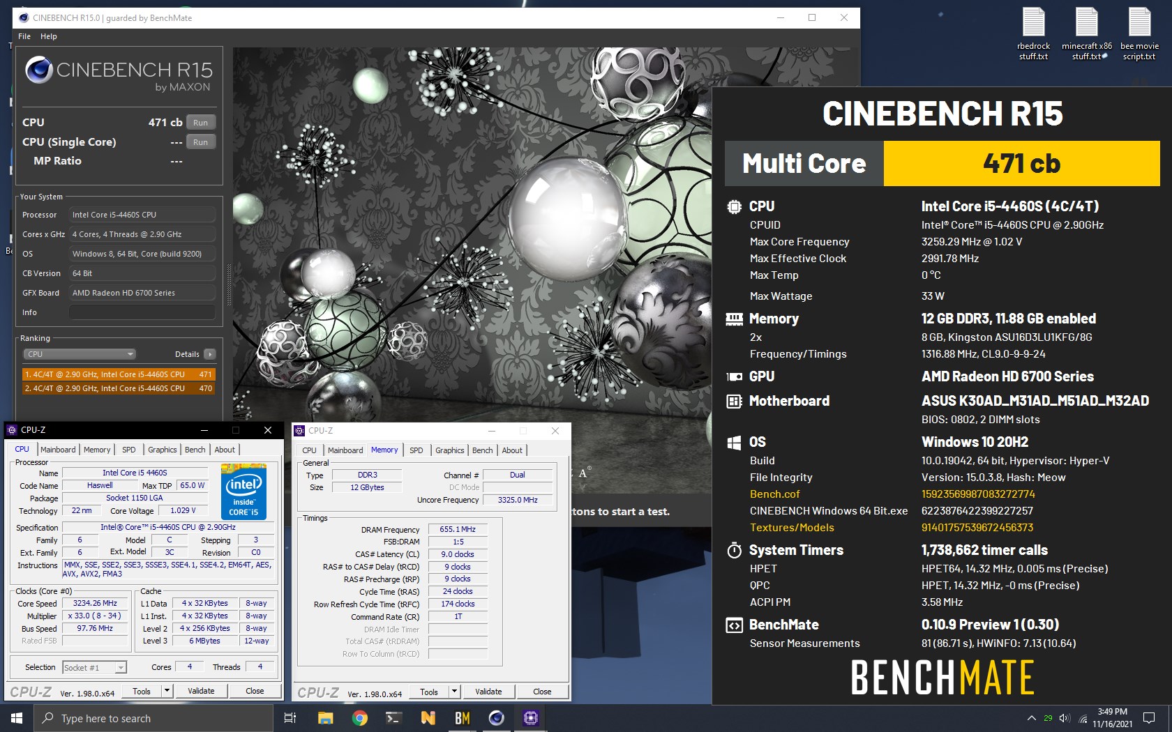This screenshot has width=1172, height=732.
Task: Click Validate in left CPU-Z window
Action: (x=201, y=691)
